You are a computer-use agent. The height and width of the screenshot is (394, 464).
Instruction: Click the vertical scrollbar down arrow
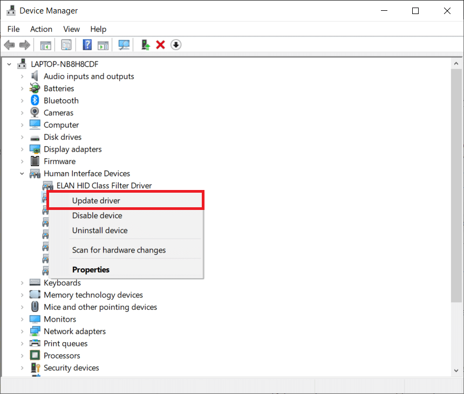456,370
